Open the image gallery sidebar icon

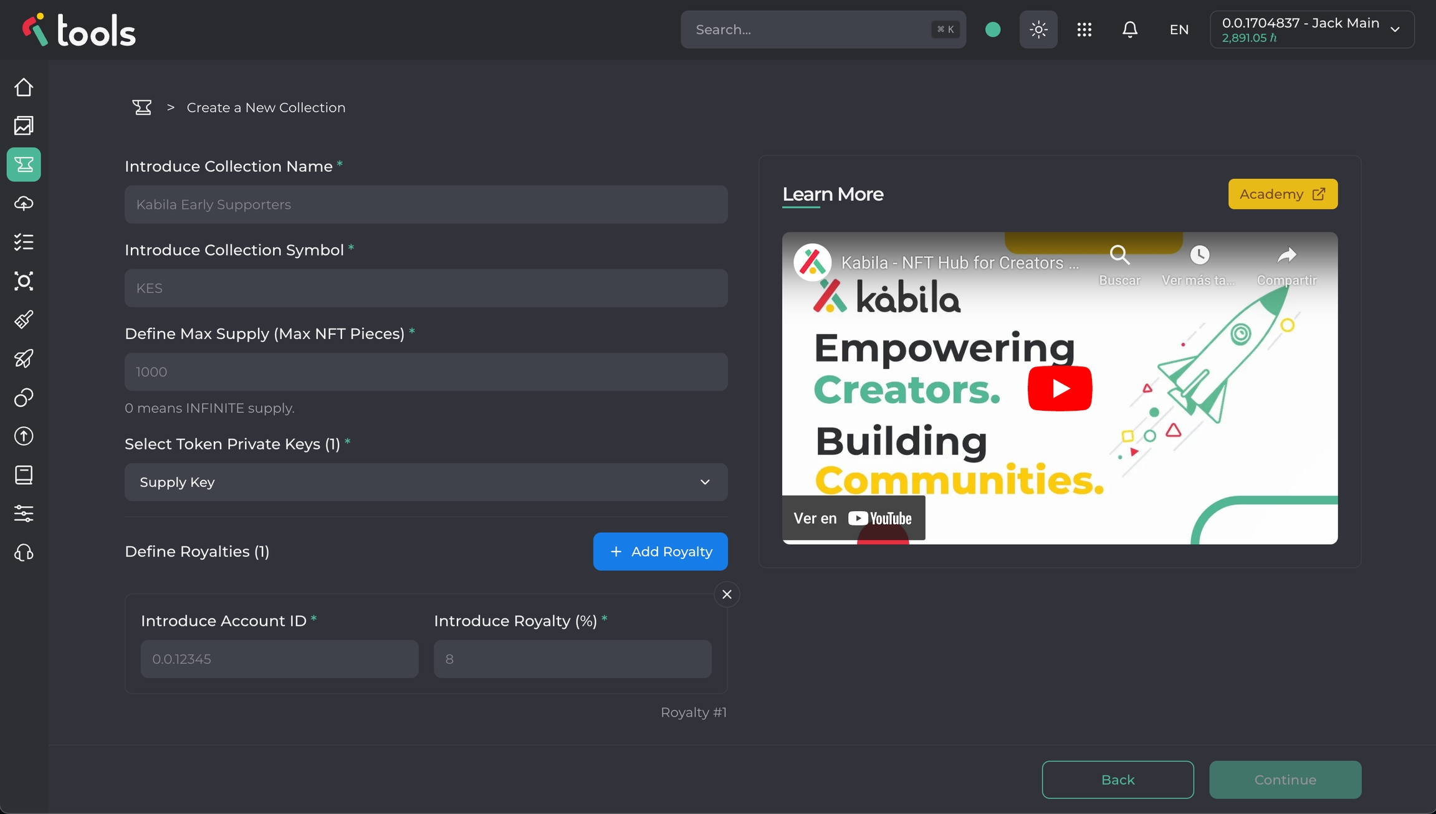click(x=24, y=126)
